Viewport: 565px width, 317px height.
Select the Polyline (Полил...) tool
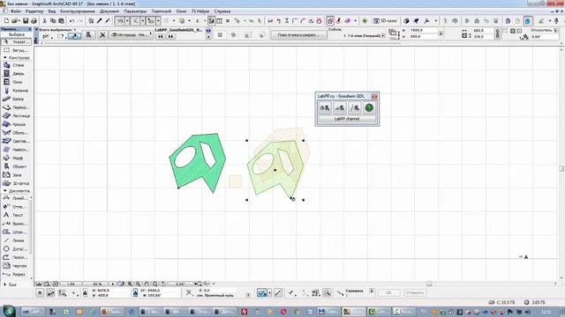coord(16,257)
